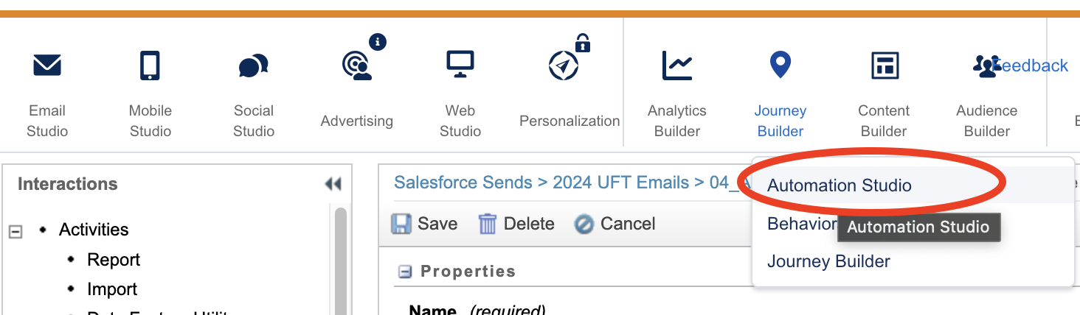
Task: Click the Cancel button
Action: pyautogui.click(x=615, y=224)
